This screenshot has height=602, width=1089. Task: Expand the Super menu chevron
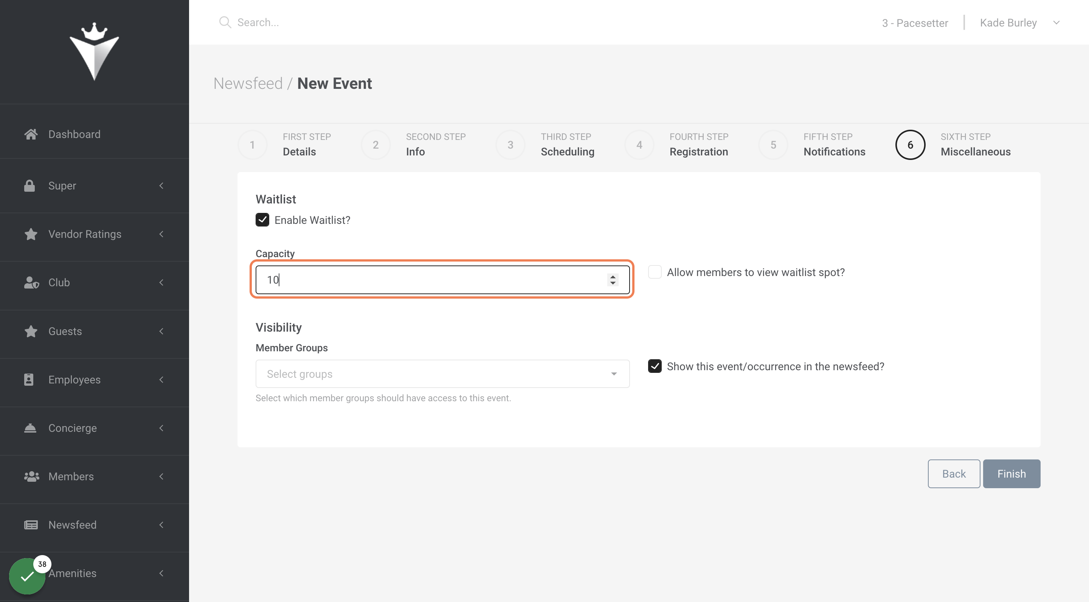(x=161, y=186)
